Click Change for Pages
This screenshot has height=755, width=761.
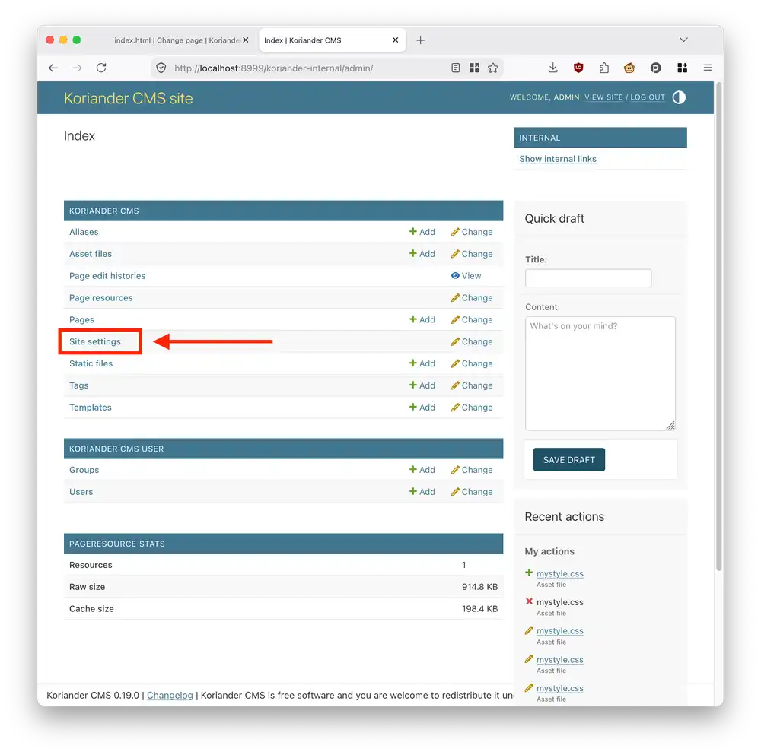tap(471, 319)
